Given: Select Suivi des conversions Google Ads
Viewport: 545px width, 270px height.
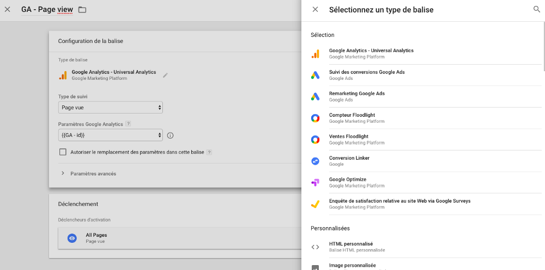Looking at the screenshot, I should pyautogui.click(x=426, y=75).
